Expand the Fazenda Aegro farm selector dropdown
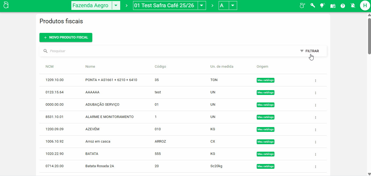Screen dimensions: 371x176 116,5
